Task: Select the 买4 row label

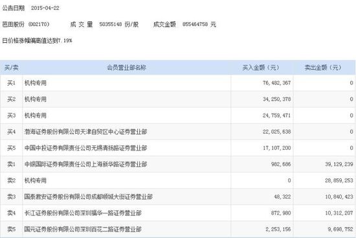Action: point(12,132)
